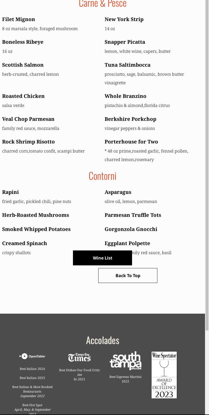Screen dimensions: 209x415
Task: Select the Tuna Saltimbocca dish title
Action: (127, 65)
